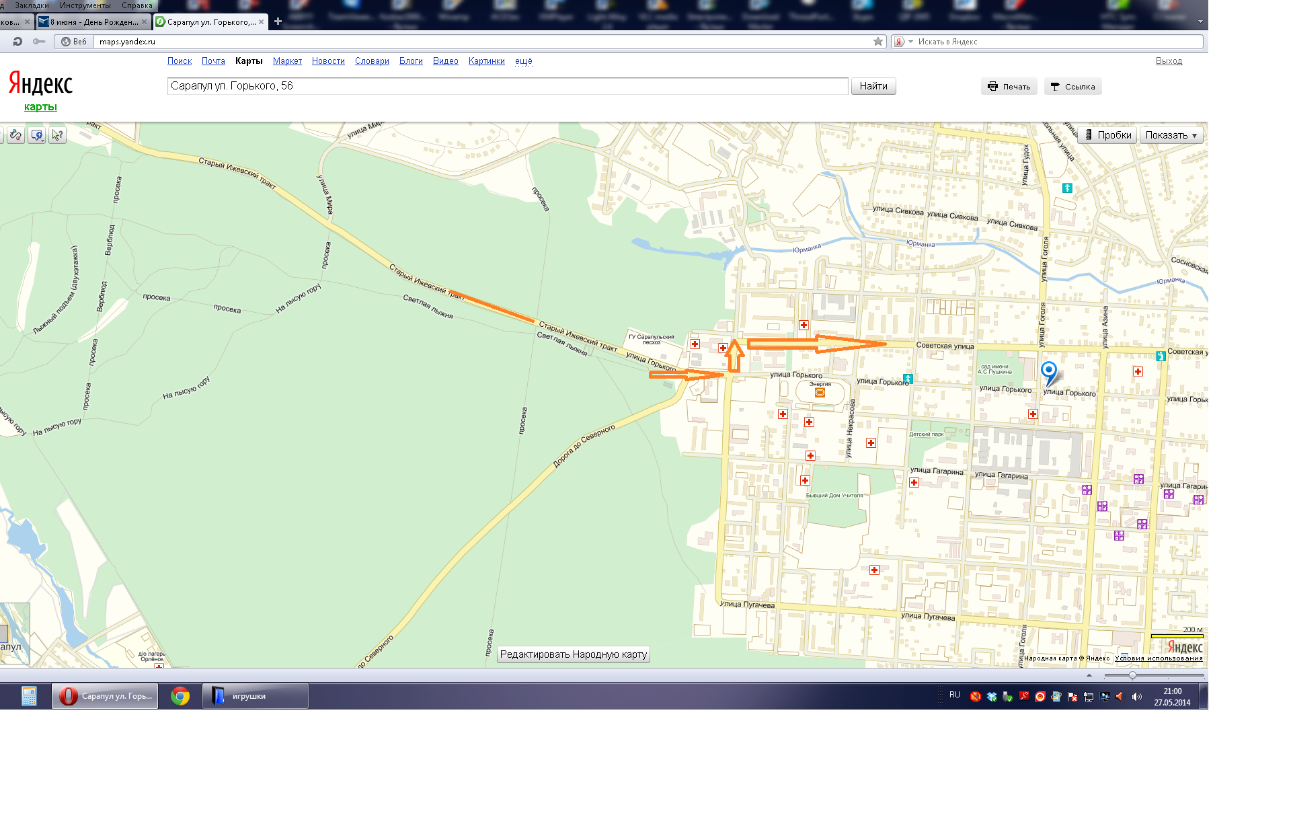
Task: Close the 8 июня - День Рожден tab
Action: coord(144,22)
